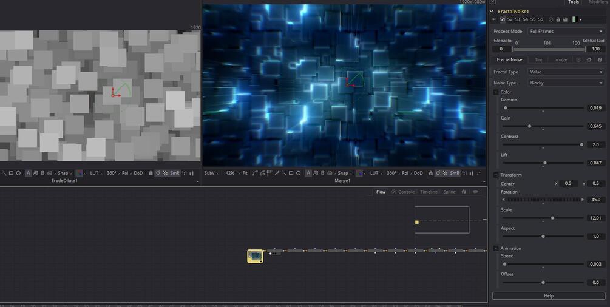Select rectangle mask tool in Merge1 viewer

[291, 173]
